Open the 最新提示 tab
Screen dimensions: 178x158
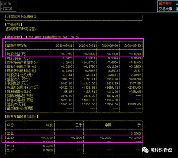pos(166,3)
